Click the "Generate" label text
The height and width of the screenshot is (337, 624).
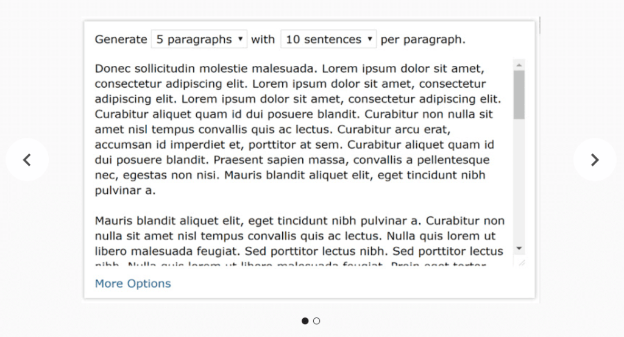[x=121, y=40]
